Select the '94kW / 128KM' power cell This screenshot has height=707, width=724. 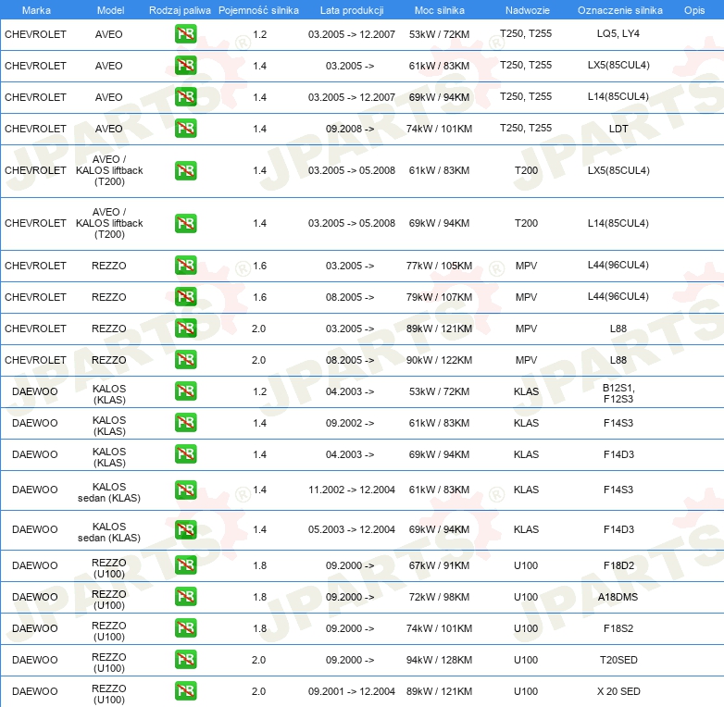pos(439,660)
